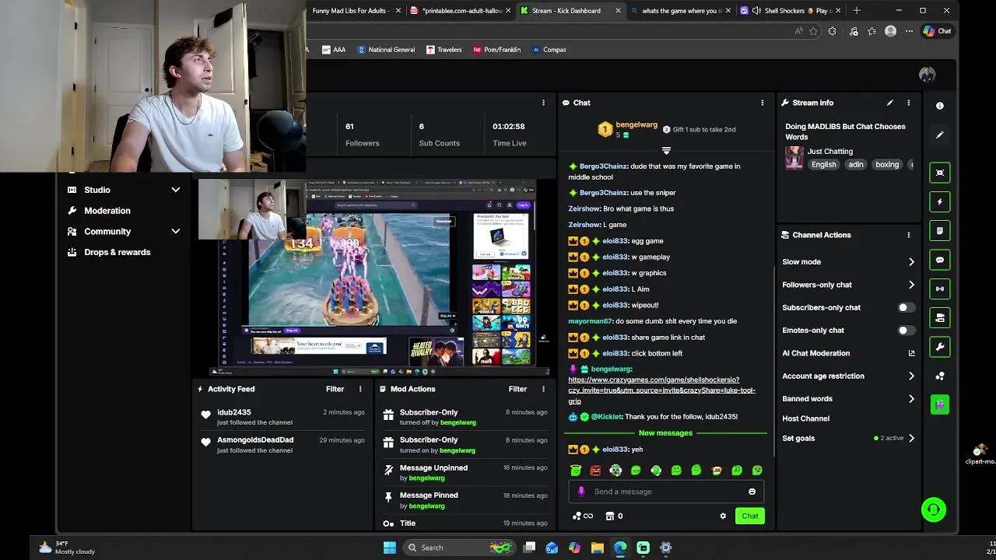Open Slow mode options
The image size is (996, 560).
click(848, 262)
